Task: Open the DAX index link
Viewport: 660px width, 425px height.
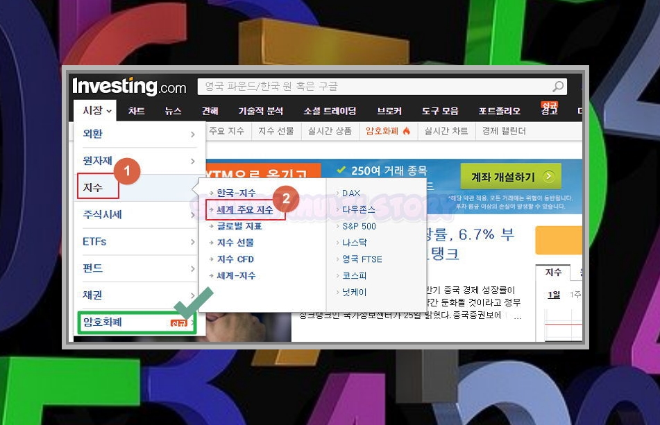Action: (351, 193)
